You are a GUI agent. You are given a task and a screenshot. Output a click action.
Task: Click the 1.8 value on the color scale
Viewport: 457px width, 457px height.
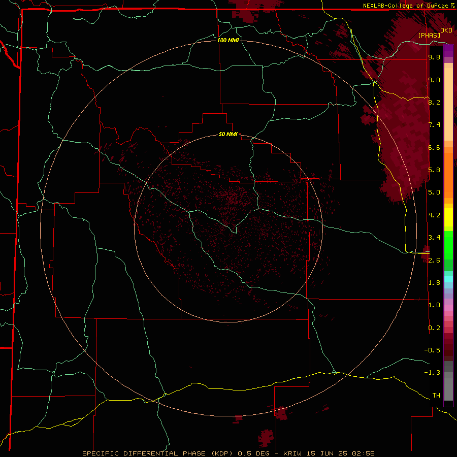pos(434,283)
